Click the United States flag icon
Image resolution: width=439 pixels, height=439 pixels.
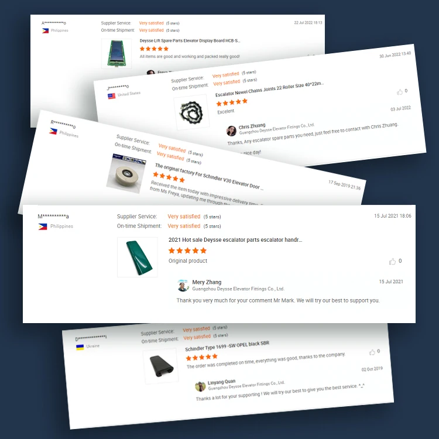coord(111,96)
